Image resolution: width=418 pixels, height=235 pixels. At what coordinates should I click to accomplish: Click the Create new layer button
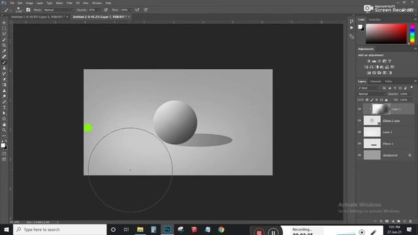(x=405, y=221)
